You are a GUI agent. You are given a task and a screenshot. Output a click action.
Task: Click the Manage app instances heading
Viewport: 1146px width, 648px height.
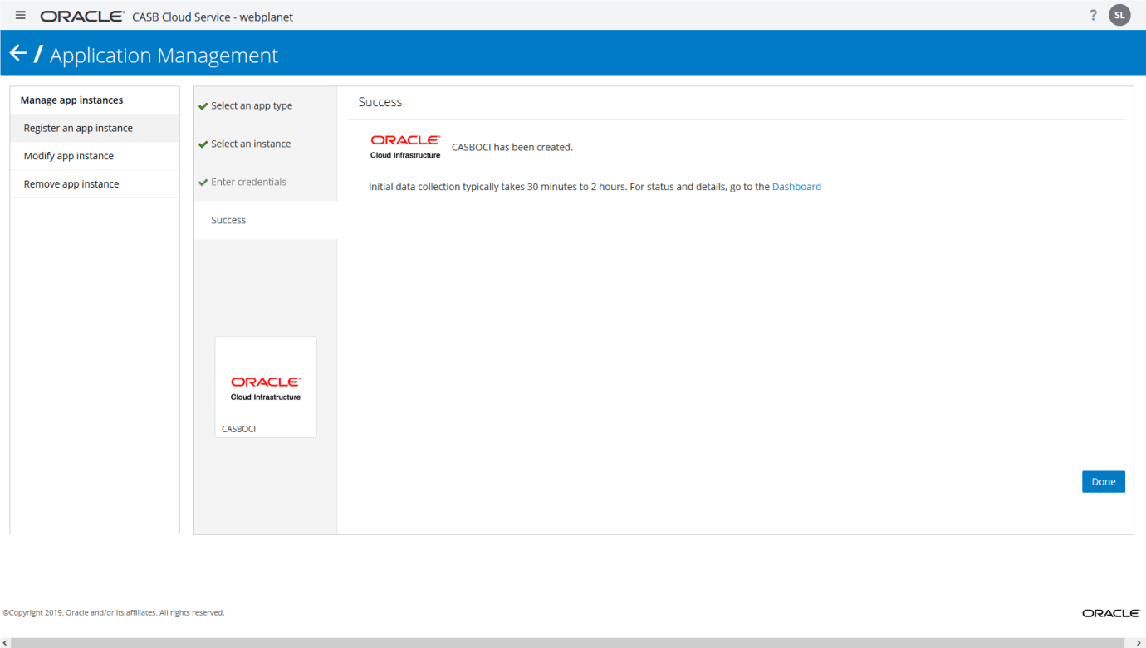[x=72, y=100]
